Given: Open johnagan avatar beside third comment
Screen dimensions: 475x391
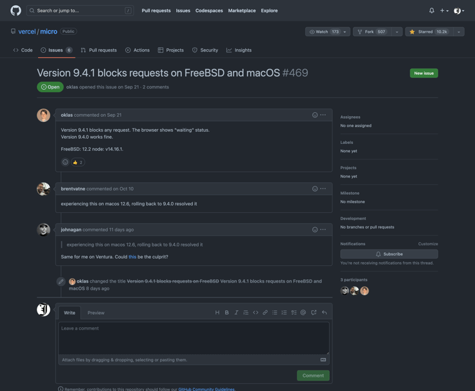Looking at the screenshot, I should tap(44, 230).
